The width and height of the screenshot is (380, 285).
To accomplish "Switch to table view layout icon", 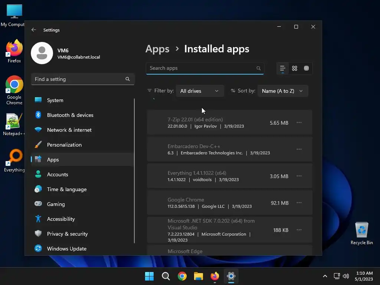I will (x=306, y=68).
